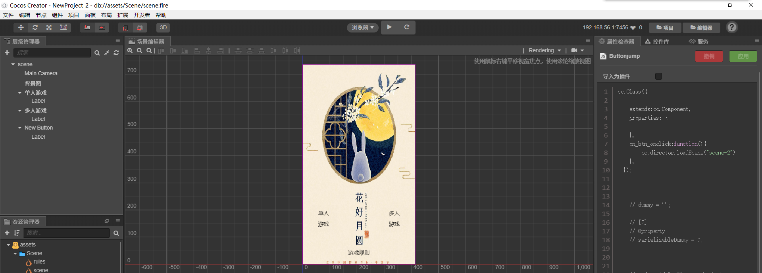Viewport: 762px width, 273px height.
Task: Click the Play preview button
Action: (389, 27)
